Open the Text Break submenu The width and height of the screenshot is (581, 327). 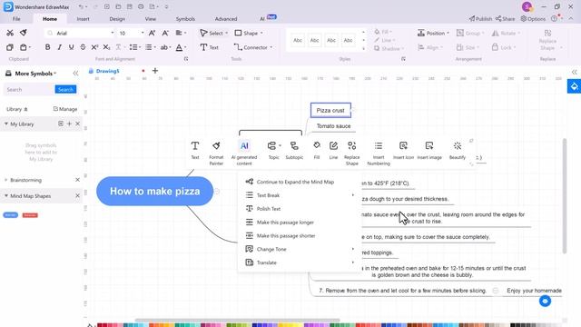tap(300, 195)
